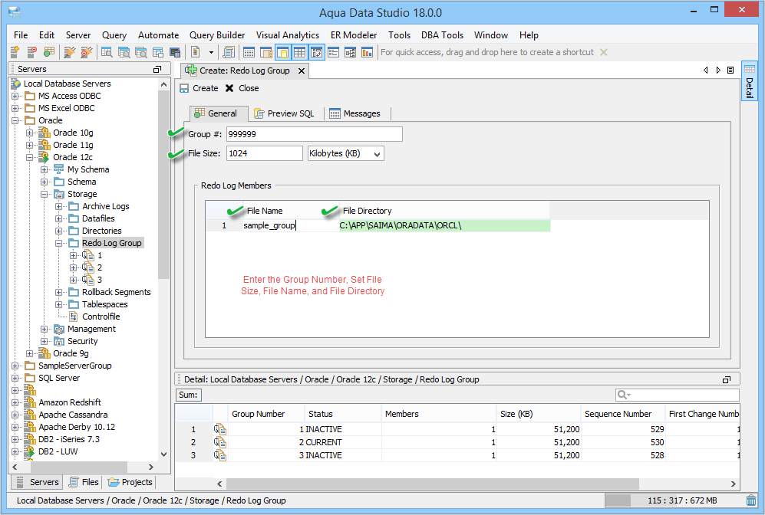Expand the Management node
Viewport: 765px width, 515px height.
coord(45,329)
